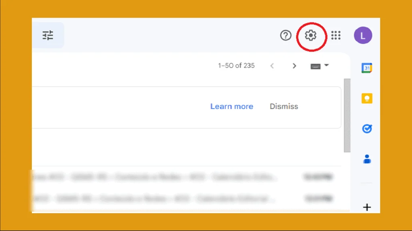The width and height of the screenshot is (412, 231).
Task: Click the Learn more link
Action: click(x=232, y=106)
